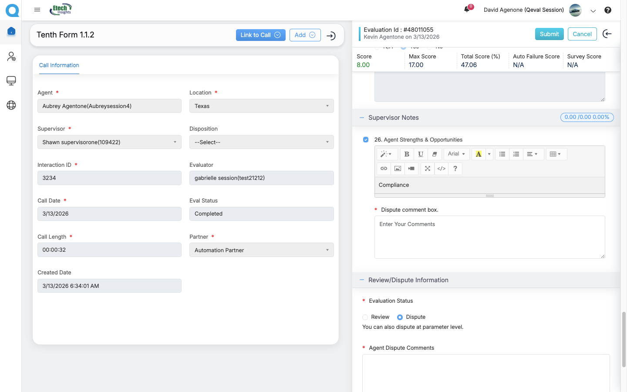Apply underline in the editor toolbar
The height and width of the screenshot is (392, 627).
[x=420, y=154]
